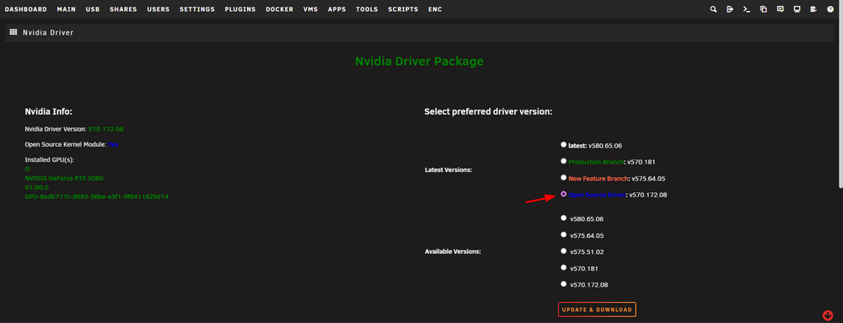Click the Update & Download button
Image resolution: width=843 pixels, height=323 pixels.
(597, 310)
